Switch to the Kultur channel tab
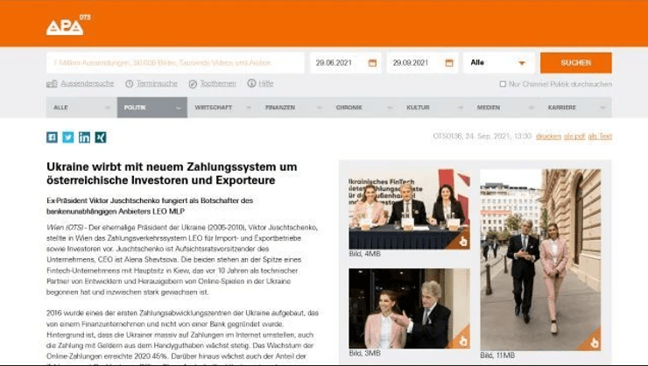 tap(418, 108)
